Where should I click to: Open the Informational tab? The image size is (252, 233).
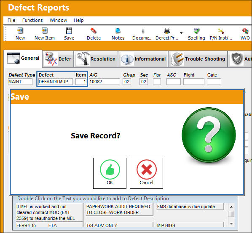pyautogui.click(x=143, y=59)
